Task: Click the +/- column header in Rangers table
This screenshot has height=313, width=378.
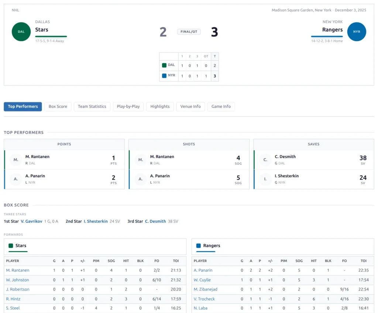Action: (x=270, y=261)
